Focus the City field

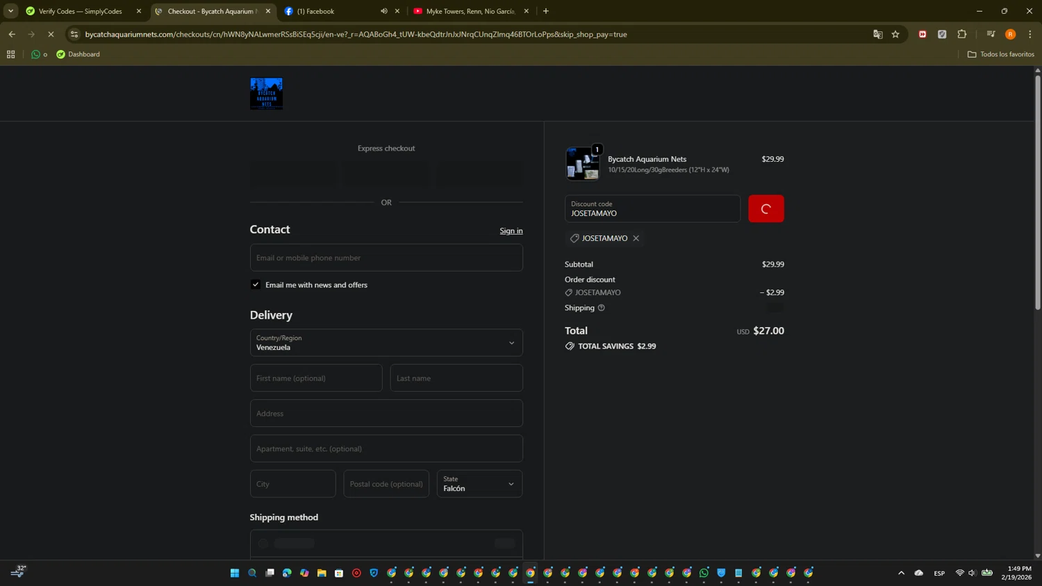pyautogui.click(x=292, y=484)
